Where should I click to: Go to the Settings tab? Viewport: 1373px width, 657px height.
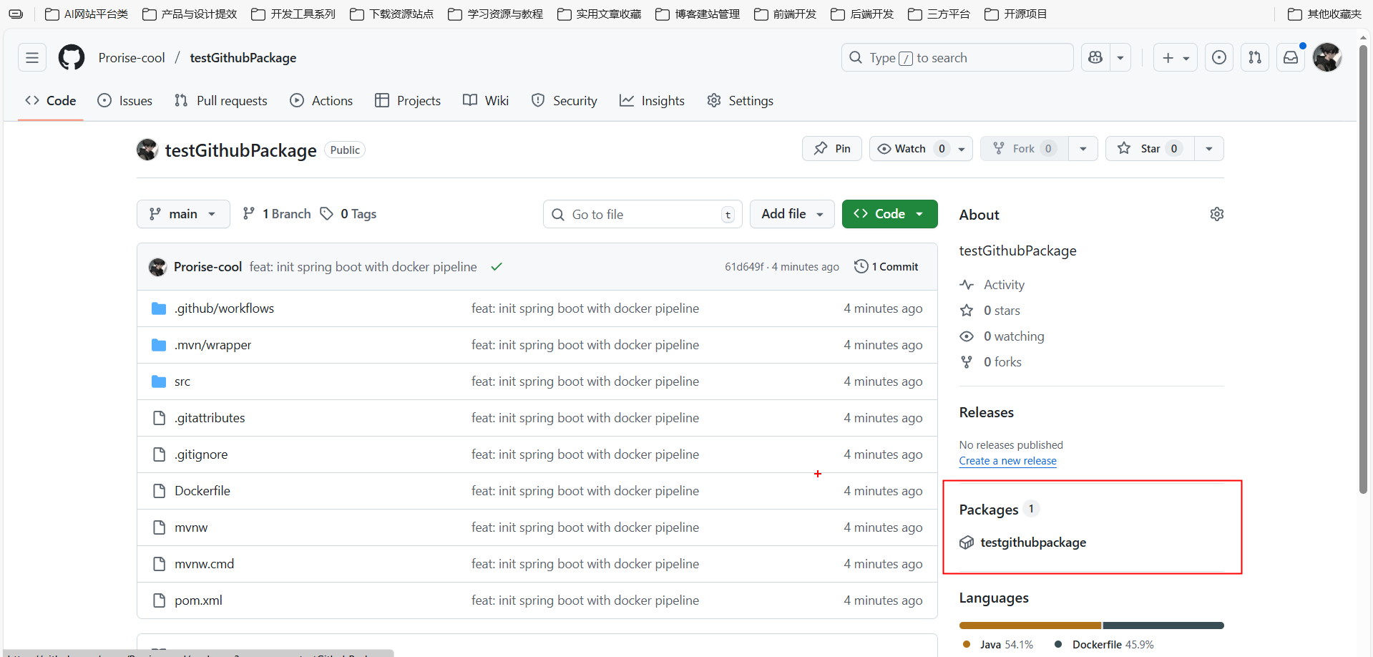[741, 101]
